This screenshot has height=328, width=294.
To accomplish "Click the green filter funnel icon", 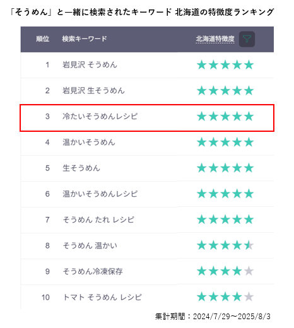I will pyautogui.click(x=247, y=39).
